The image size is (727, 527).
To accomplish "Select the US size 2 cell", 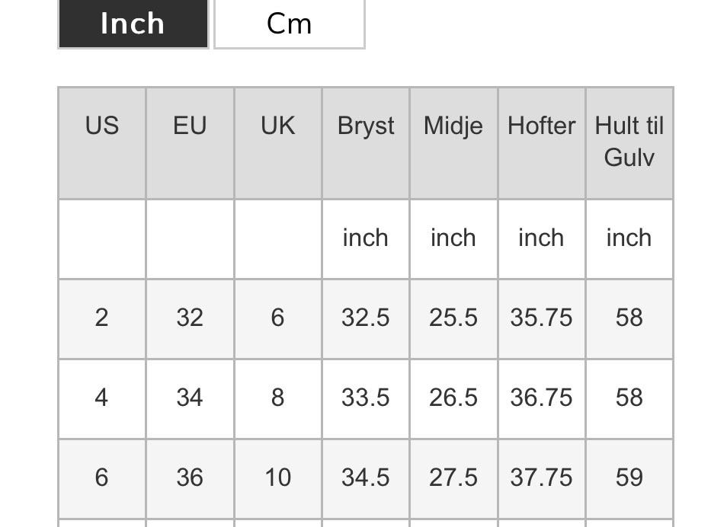I will (101, 318).
